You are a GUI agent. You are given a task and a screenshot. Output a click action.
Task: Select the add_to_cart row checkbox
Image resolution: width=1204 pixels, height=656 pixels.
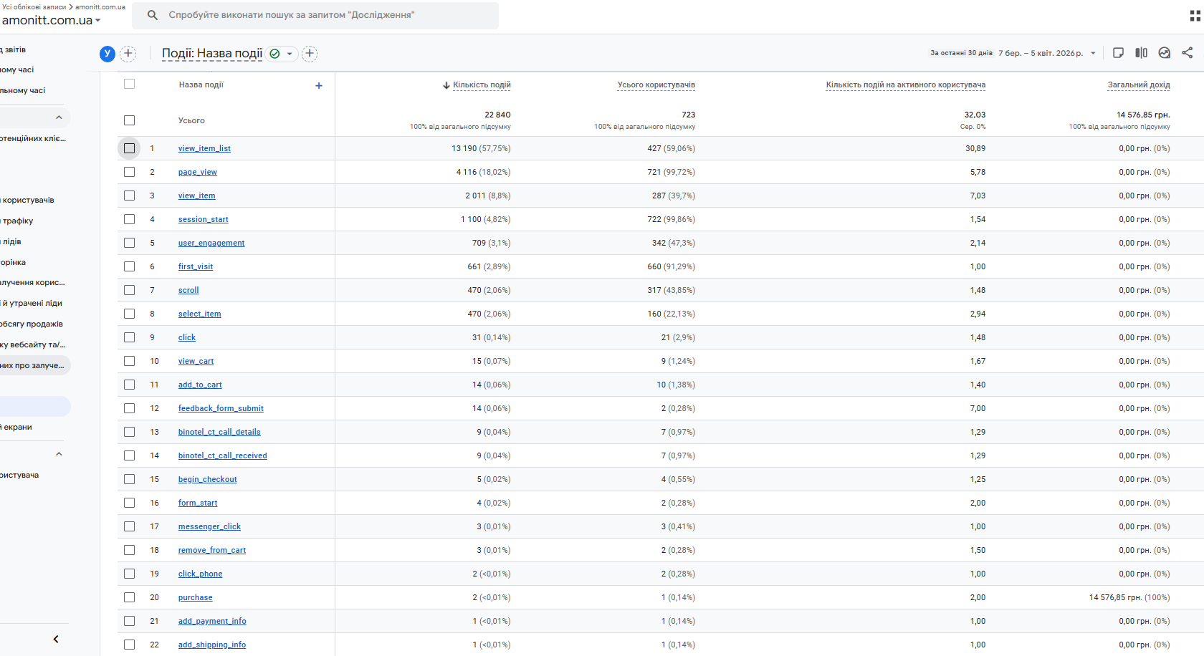point(129,385)
